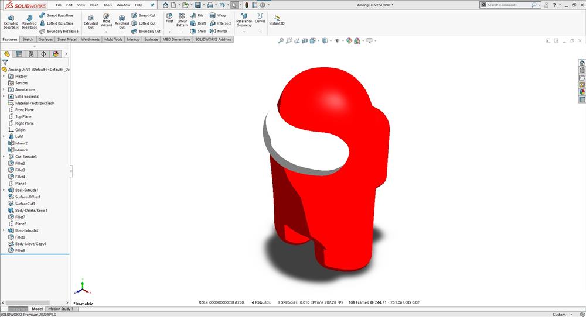Viewport: 586px width, 317px height.
Task: Click the Rebuild traffic light icon
Action: [247, 5]
